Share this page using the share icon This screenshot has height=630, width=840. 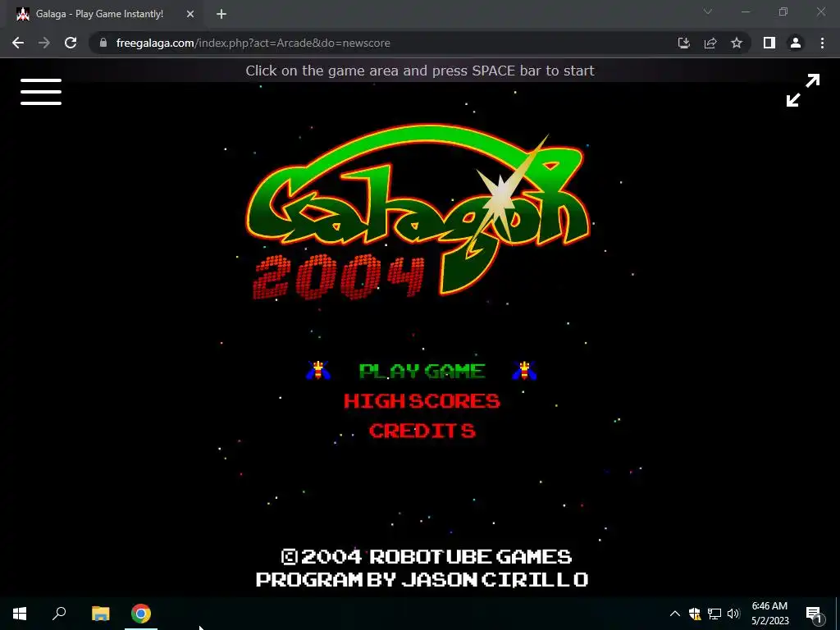[710, 43]
